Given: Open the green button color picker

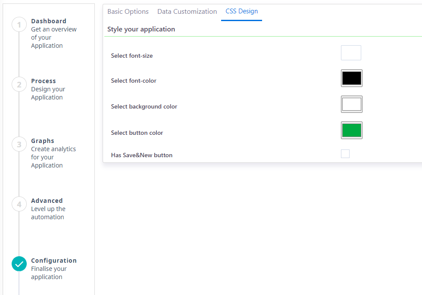Looking at the screenshot, I should click(351, 130).
